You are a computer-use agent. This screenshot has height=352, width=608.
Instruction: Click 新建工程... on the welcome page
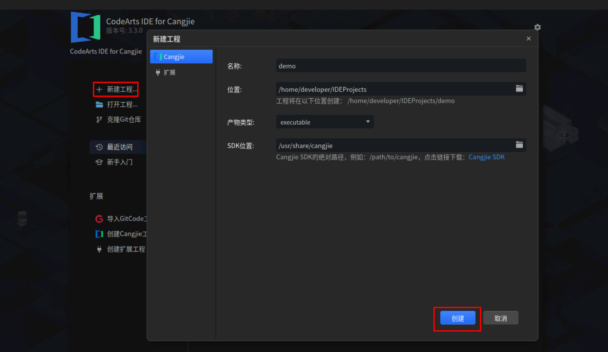(122, 90)
